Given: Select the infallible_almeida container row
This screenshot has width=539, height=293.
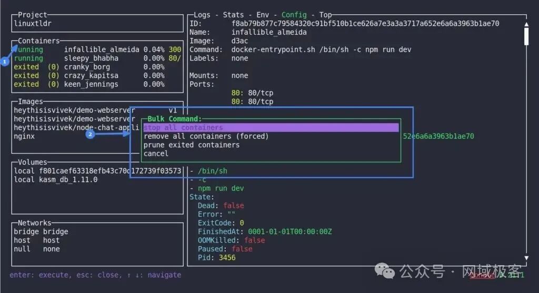Looking at the screenshot, I should pos(97,49).
